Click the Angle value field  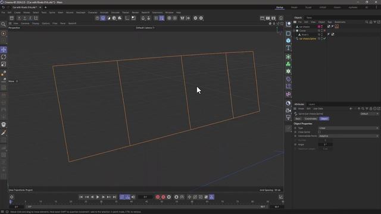(326, 144)
